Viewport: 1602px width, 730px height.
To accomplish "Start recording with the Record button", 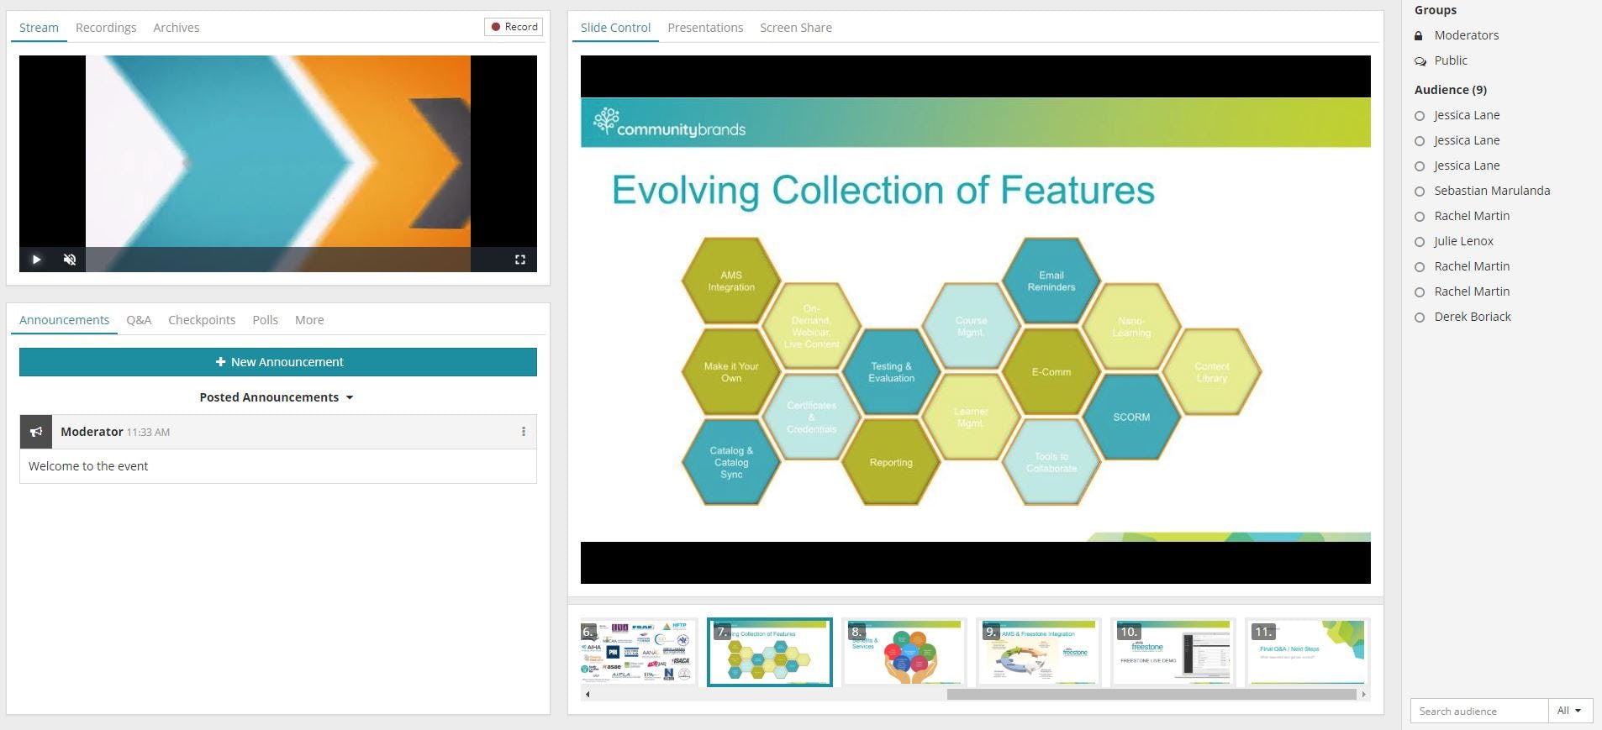I will coord(514,27).
